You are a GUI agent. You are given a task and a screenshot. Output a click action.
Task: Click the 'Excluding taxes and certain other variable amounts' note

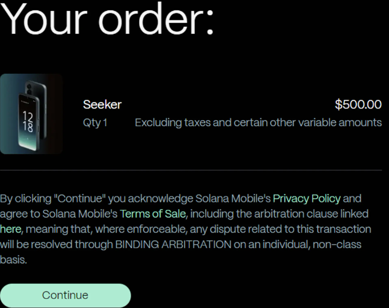pos(258,122)
